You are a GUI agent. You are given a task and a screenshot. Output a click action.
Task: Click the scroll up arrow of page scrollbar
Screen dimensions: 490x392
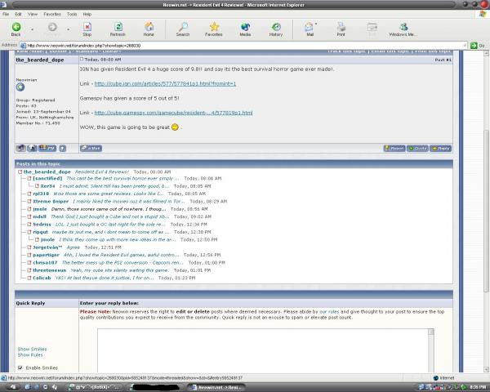point(486,54)
